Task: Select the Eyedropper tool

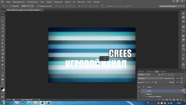Action: [x=3, y=32]
